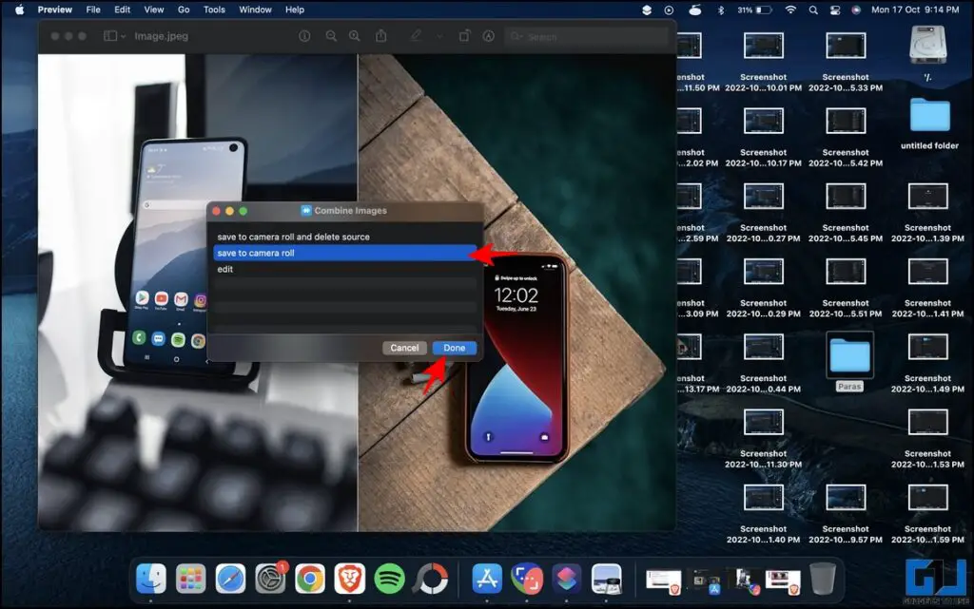Open the Tools menu in Preview
The height and width of the screenshot is (609, 974).
point(214,10)
